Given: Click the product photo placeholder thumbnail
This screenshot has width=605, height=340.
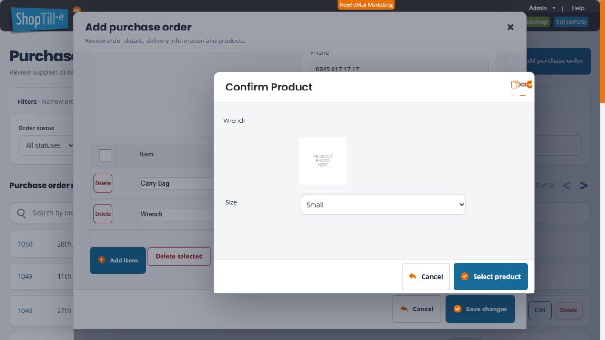Looking at the screenshot, I should [x=323, y=161].
